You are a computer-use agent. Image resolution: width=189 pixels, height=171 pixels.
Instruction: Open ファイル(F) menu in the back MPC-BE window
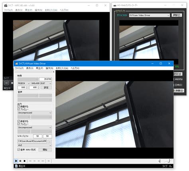pos(8,10)
